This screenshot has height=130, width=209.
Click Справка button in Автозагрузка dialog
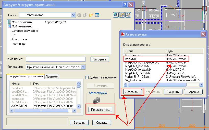(x=193, y=92)
